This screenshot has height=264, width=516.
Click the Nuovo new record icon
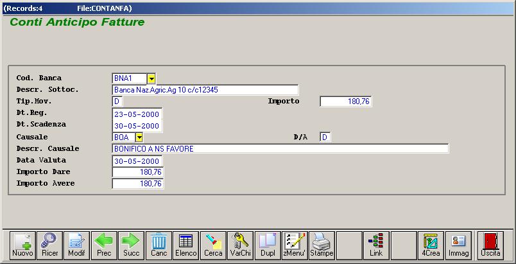click(23, 245)
